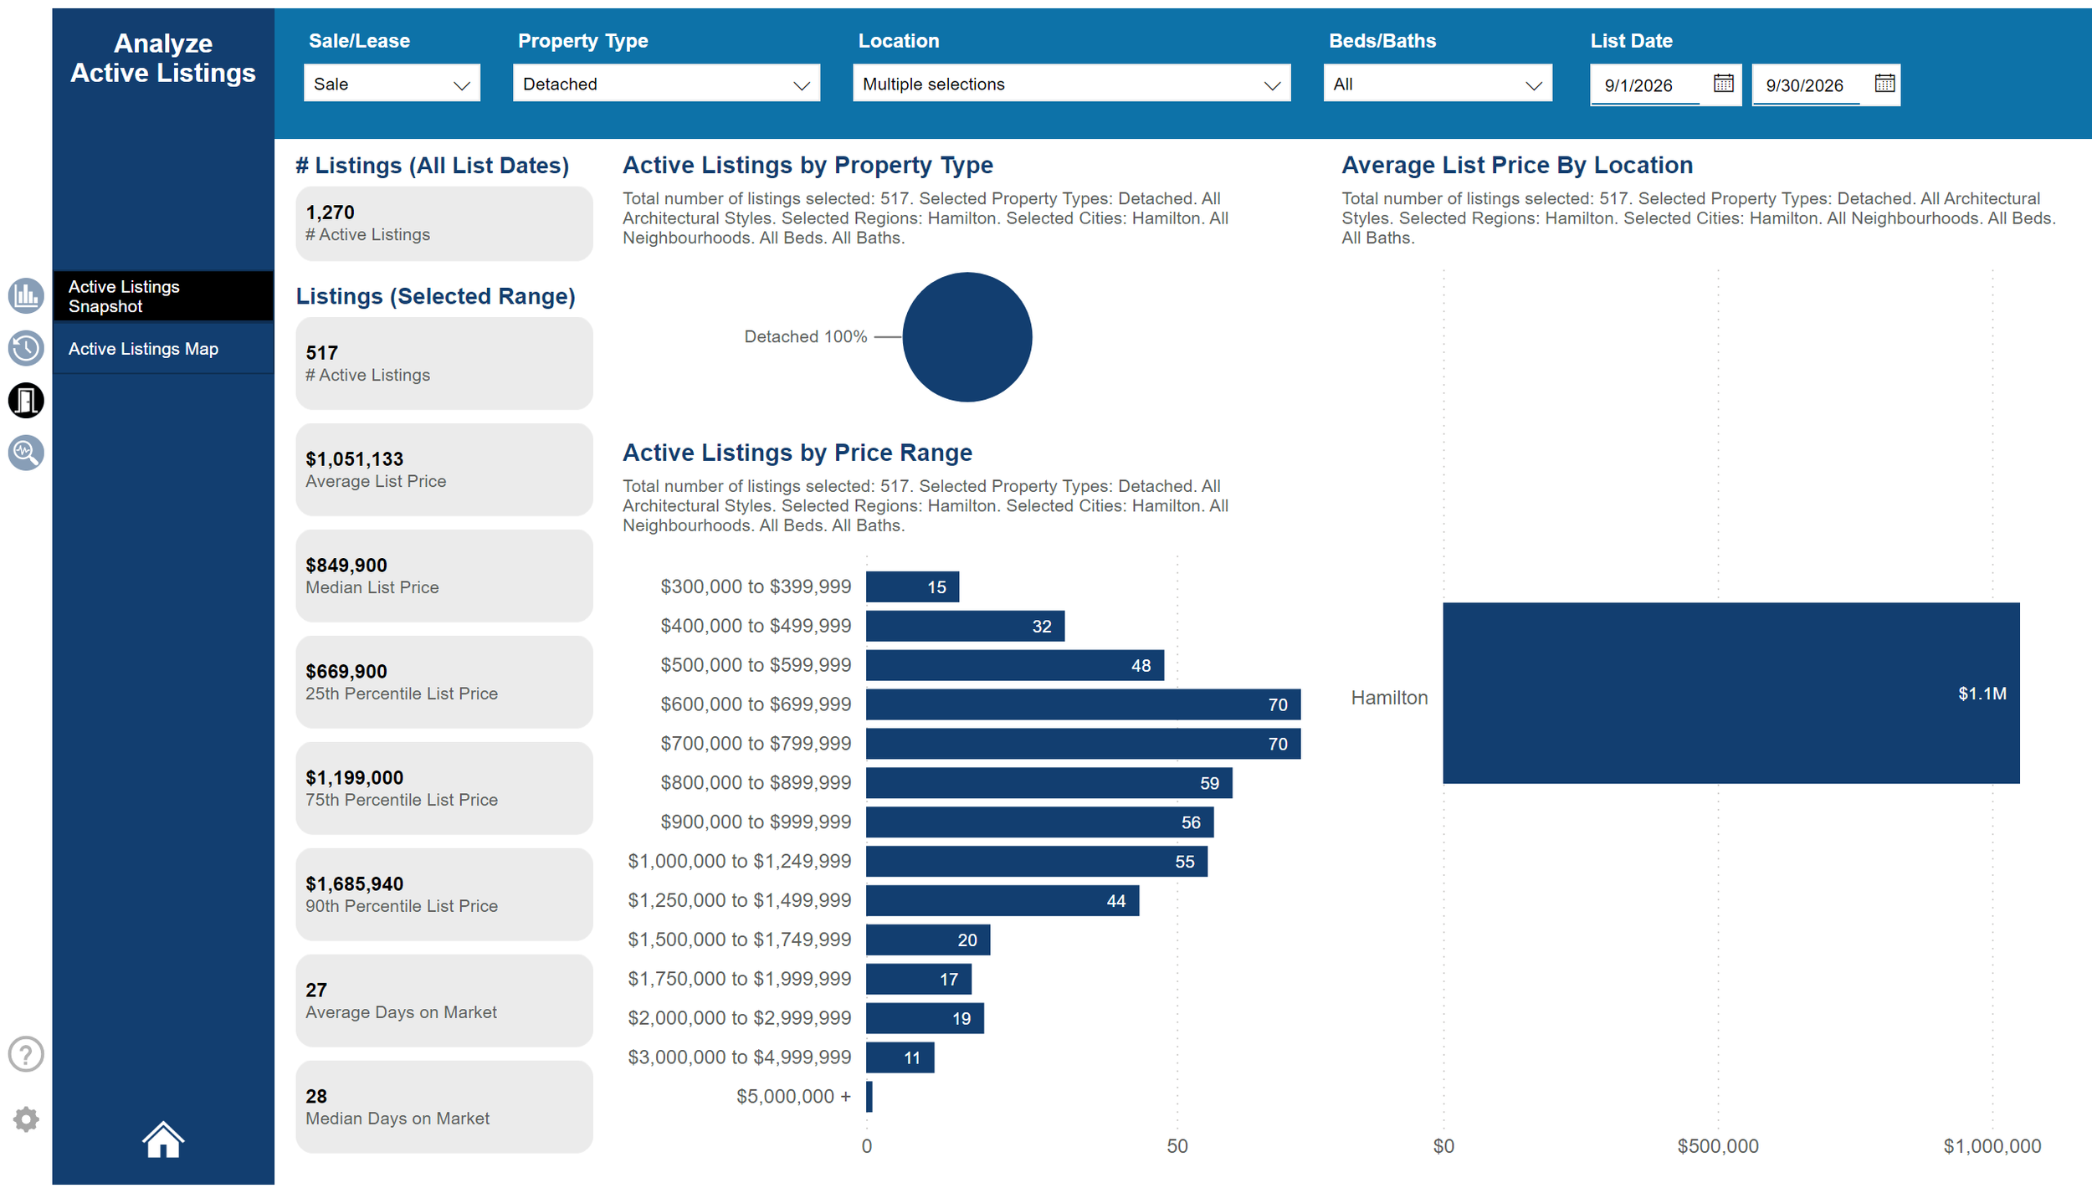Click the 25th Percentile List Price card
Screen dimensions: 2092x1193
pyautogui.click(x=444, y=683)
